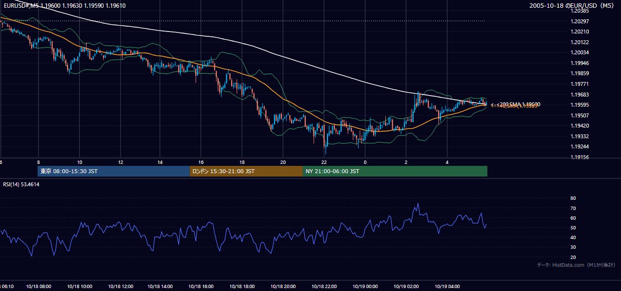Click price axis value 1.19946
This screenshot has height=291, width=621.
580,63
